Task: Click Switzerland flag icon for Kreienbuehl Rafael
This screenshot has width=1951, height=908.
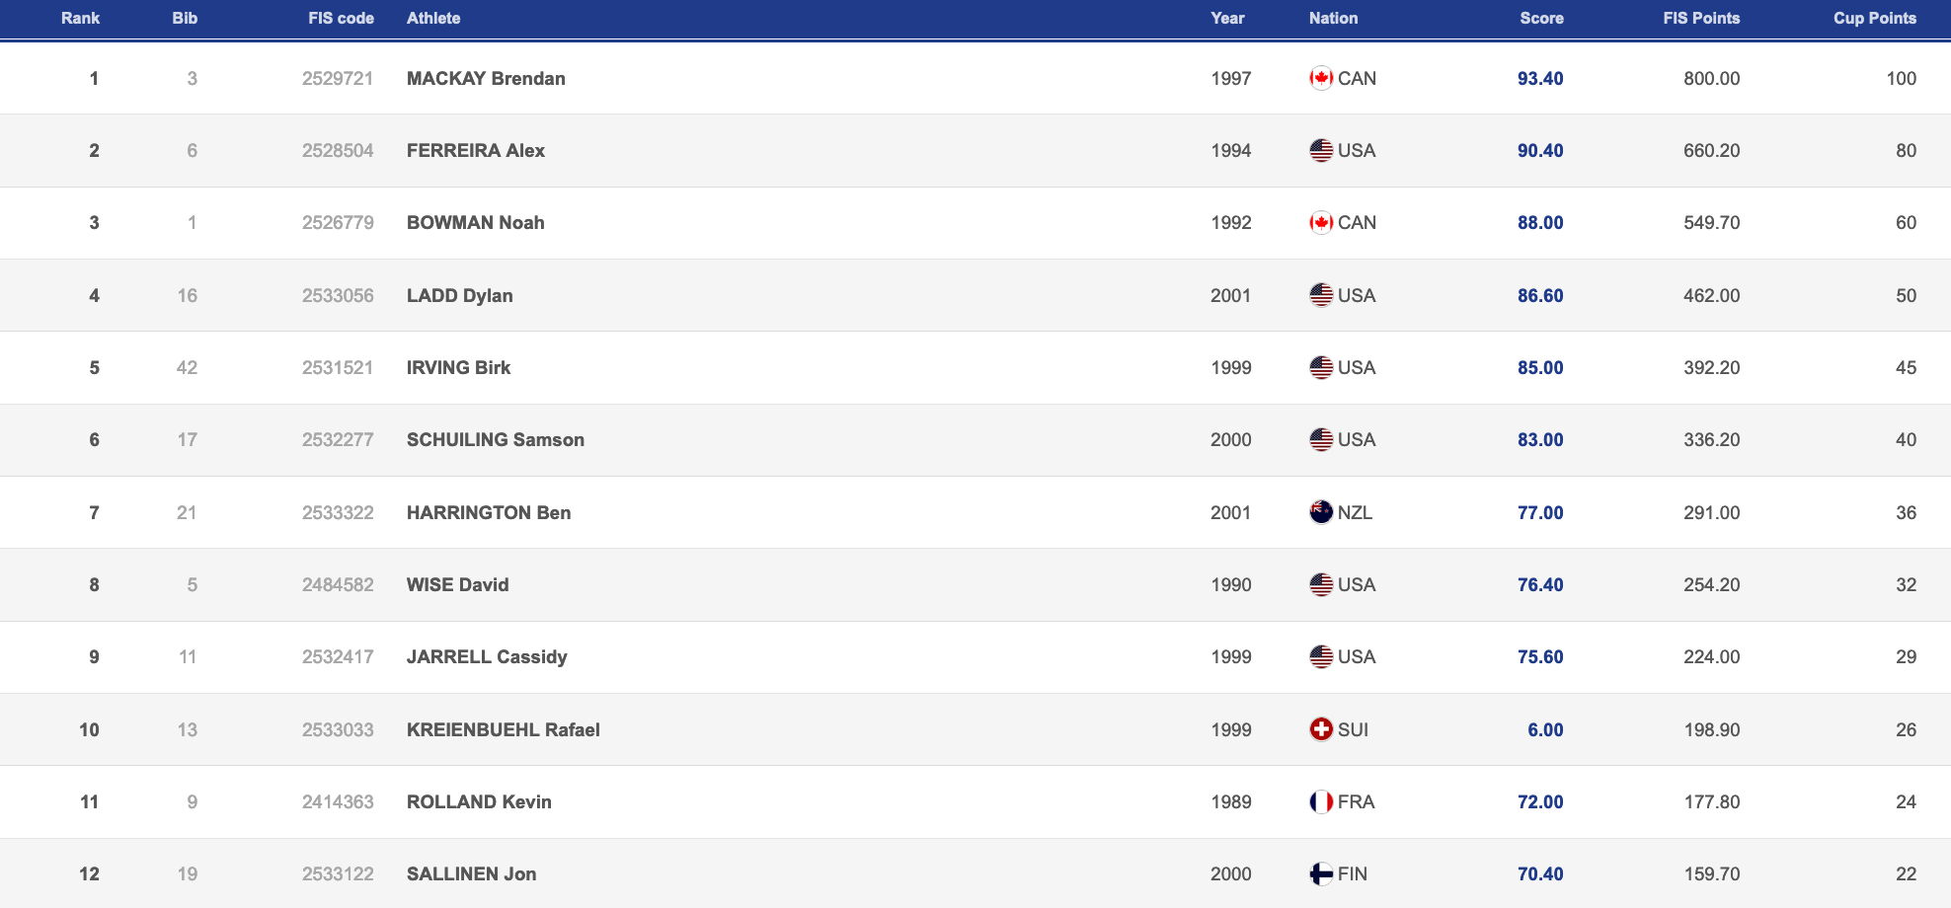Action: [x=1321, y=729]
